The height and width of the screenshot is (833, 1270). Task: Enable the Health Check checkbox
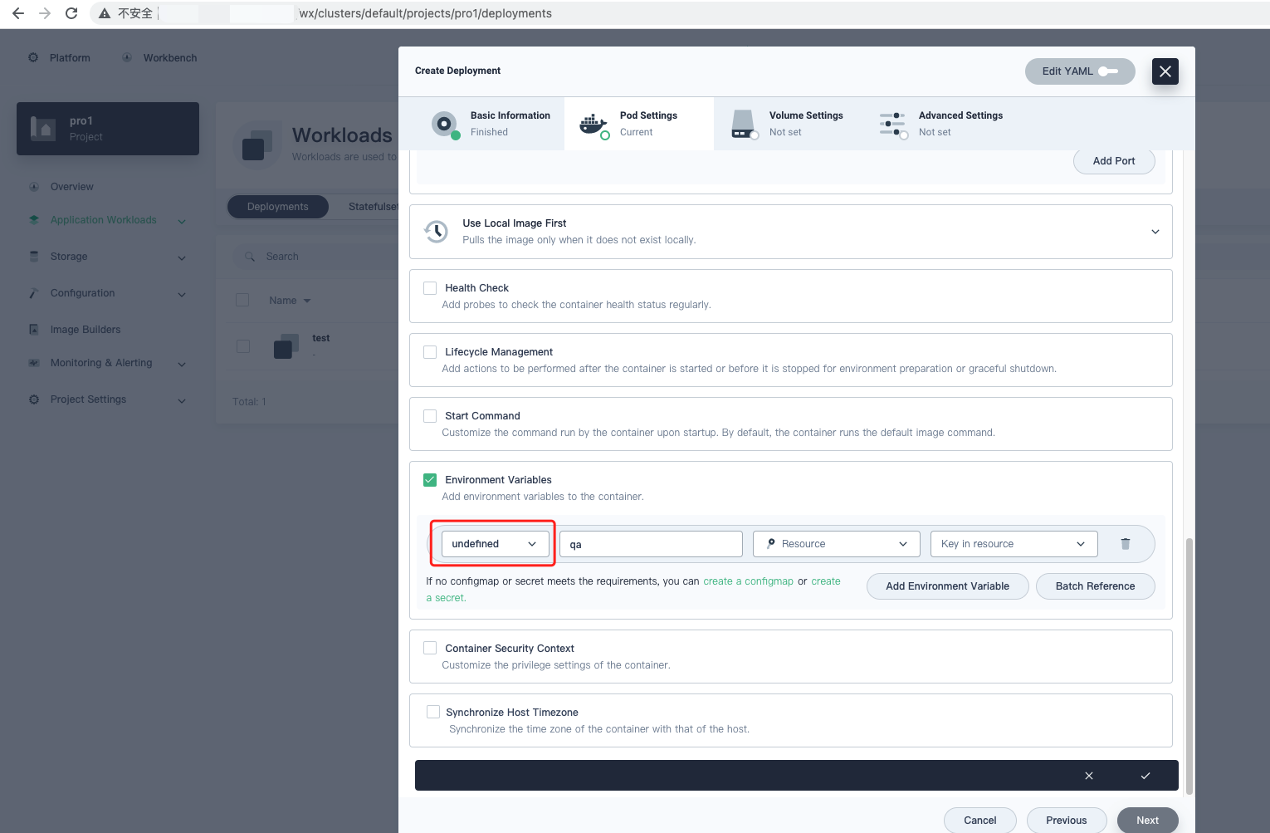[430, 287]
